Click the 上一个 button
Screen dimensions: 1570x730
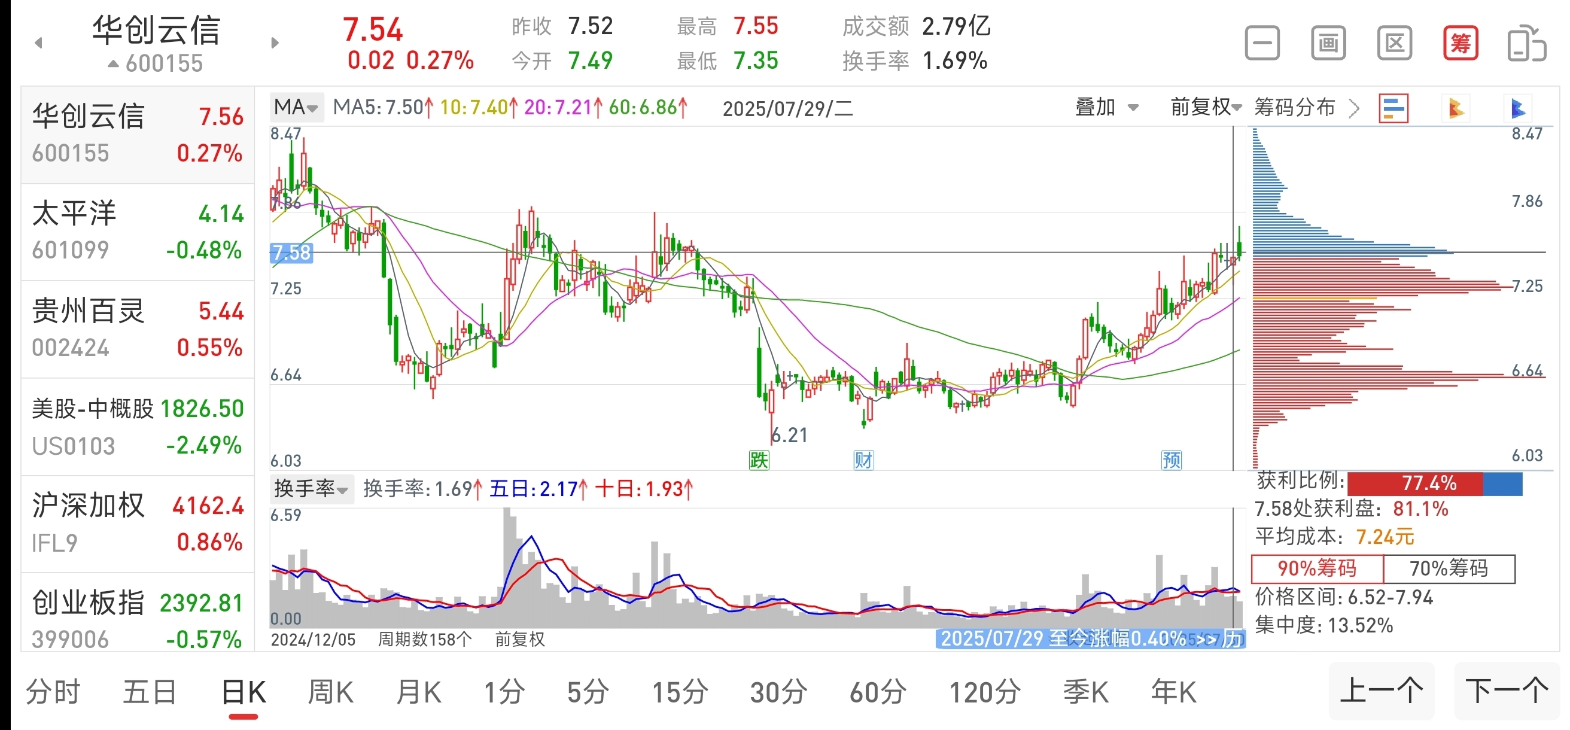[1382, 691]
